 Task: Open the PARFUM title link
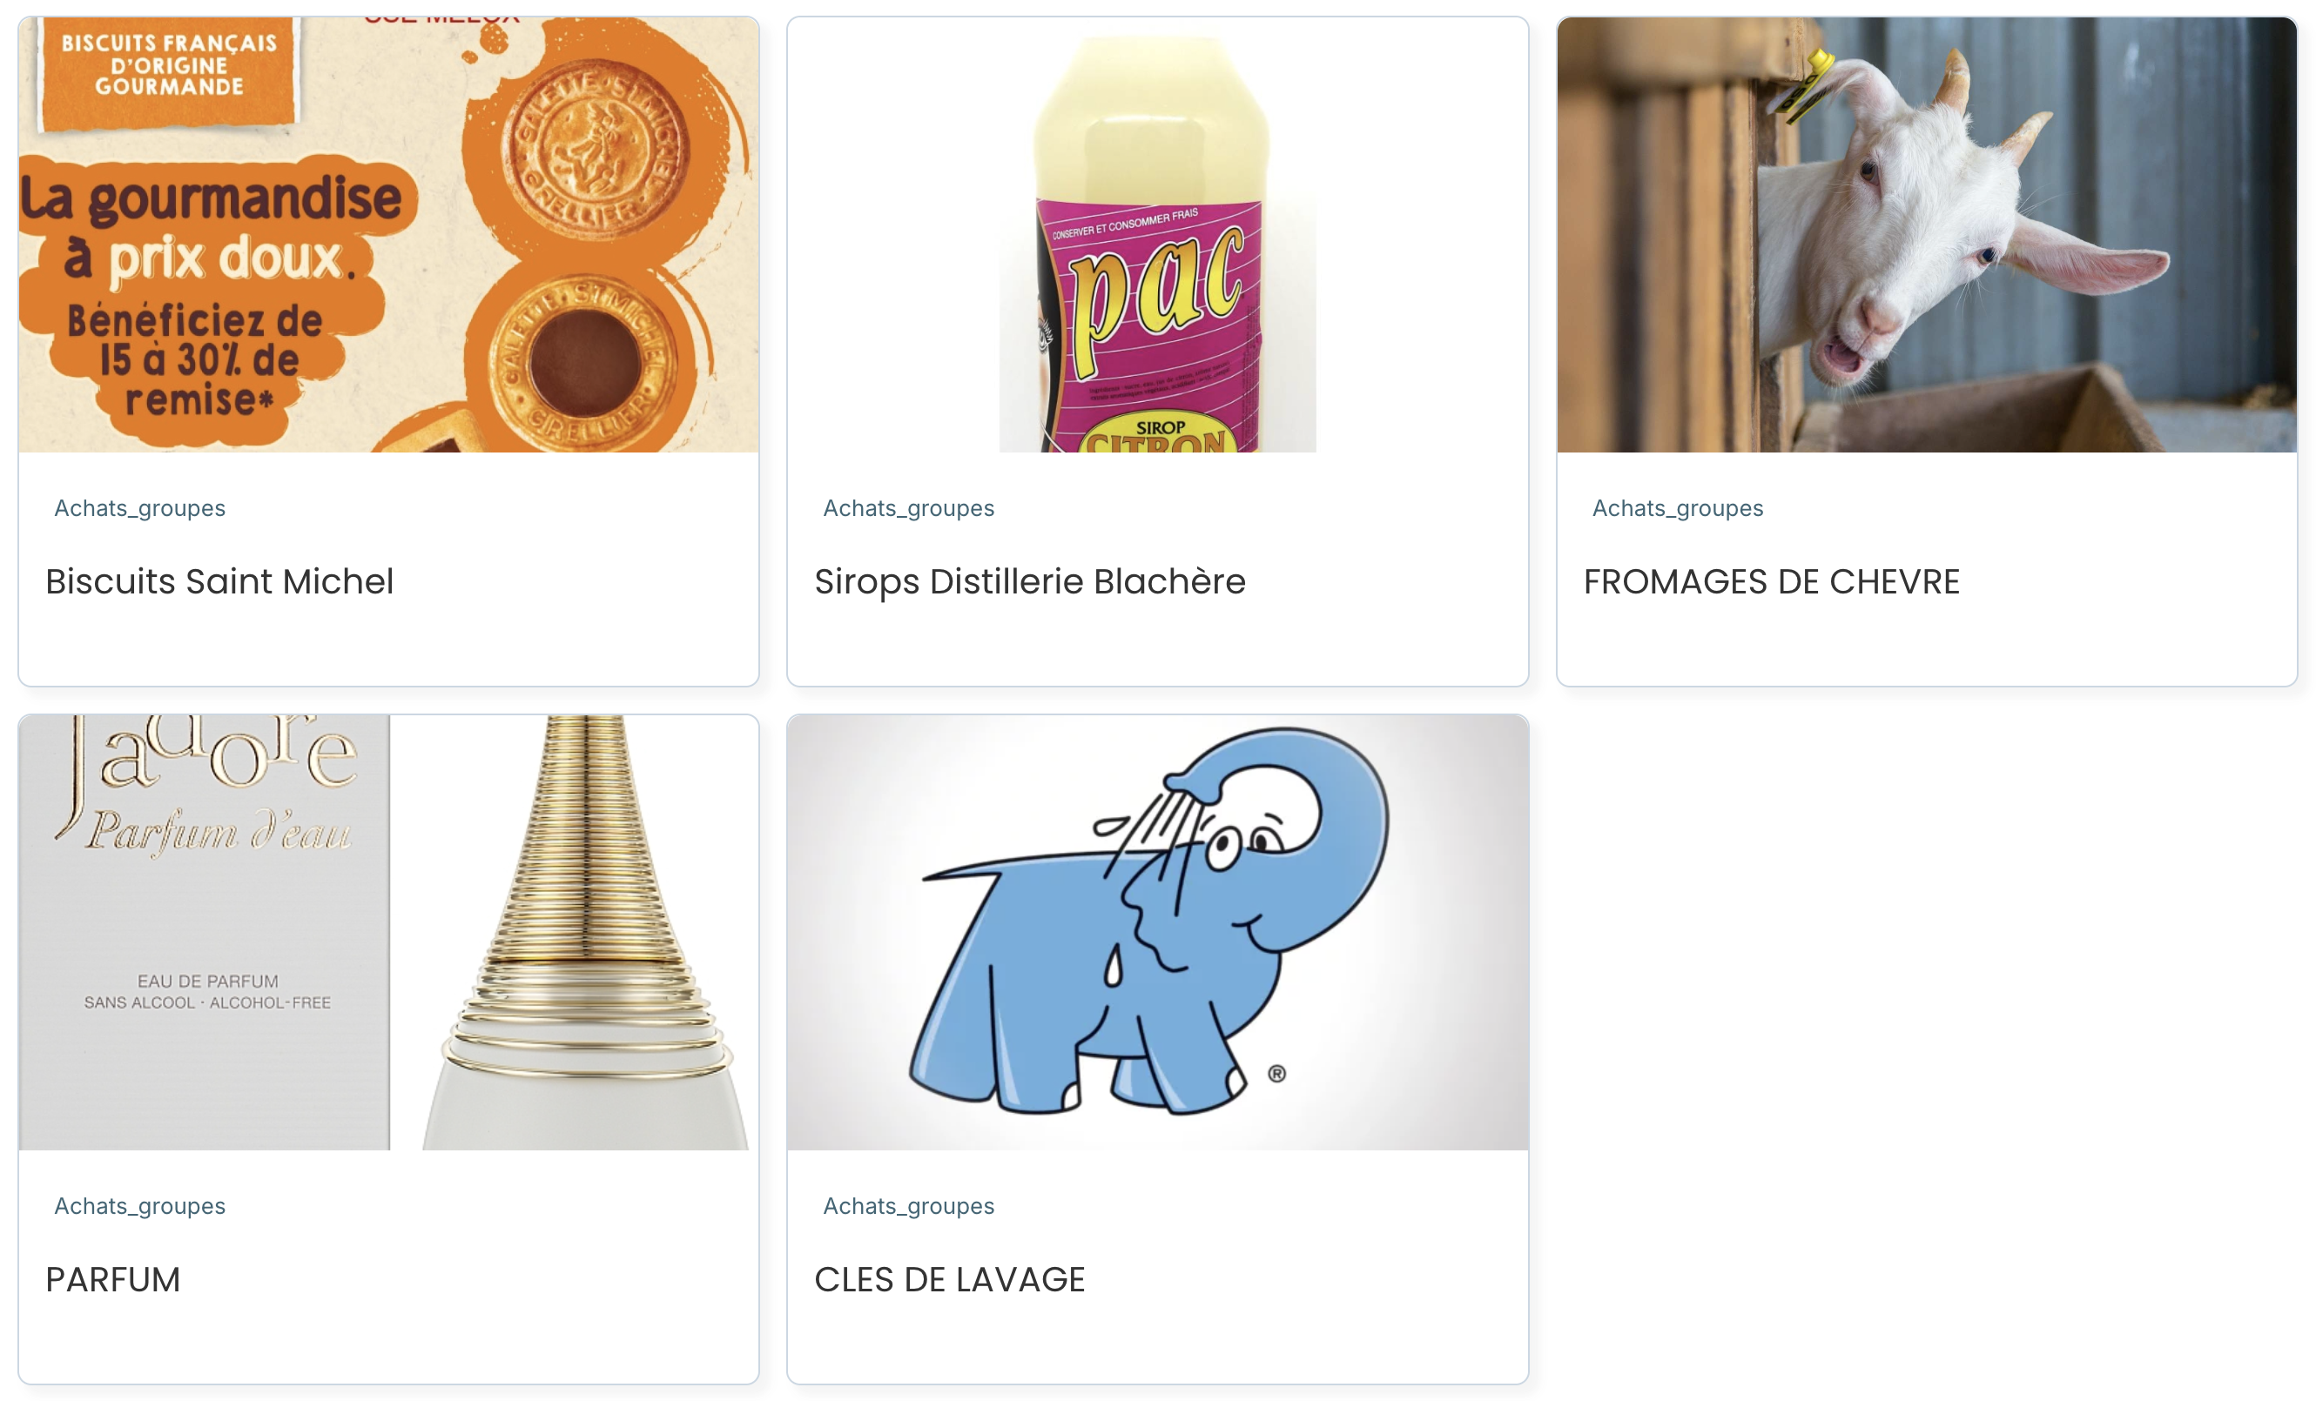tap(113, 1280)
